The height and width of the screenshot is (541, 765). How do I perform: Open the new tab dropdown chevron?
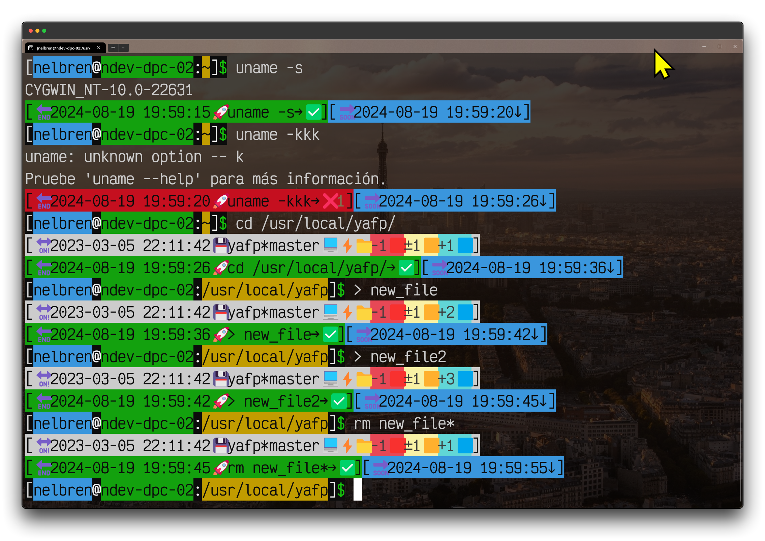(123, 48)
